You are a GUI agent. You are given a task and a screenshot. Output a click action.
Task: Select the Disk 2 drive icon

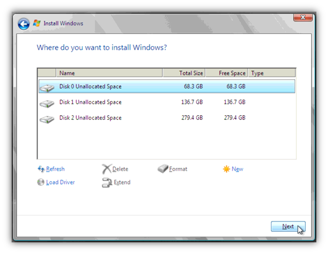point(47,119)
